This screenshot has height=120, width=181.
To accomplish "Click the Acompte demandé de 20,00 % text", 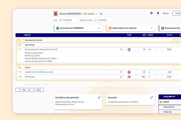I will tap(123, 102).
